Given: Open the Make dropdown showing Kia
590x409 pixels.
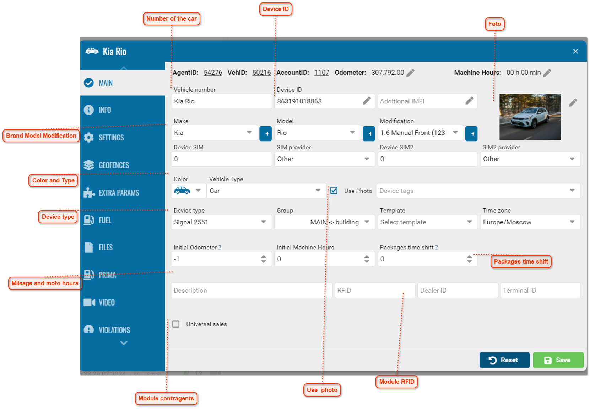Looking at the screenshot, I should 215,133.
